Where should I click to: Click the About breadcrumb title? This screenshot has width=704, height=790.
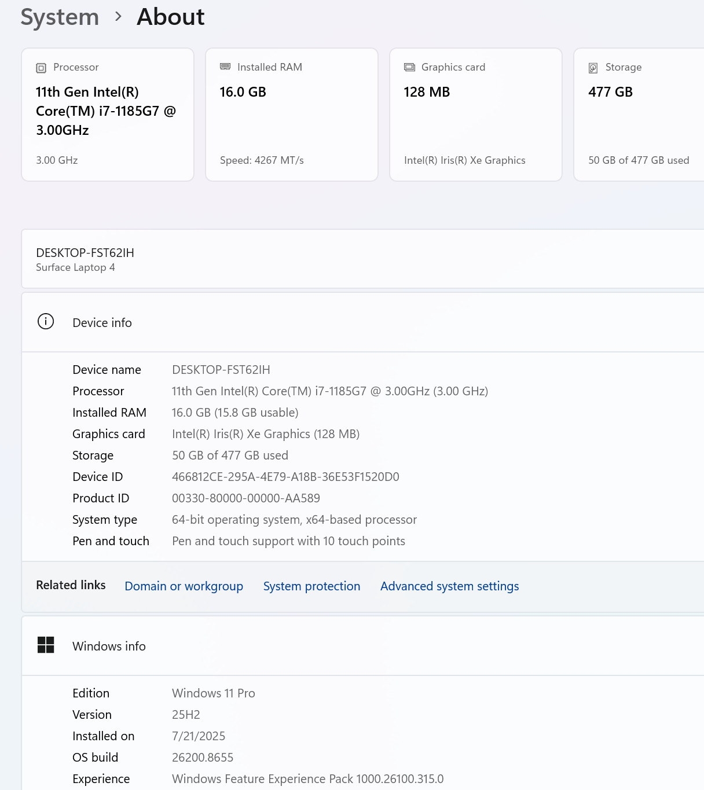[x=171, y=17]
